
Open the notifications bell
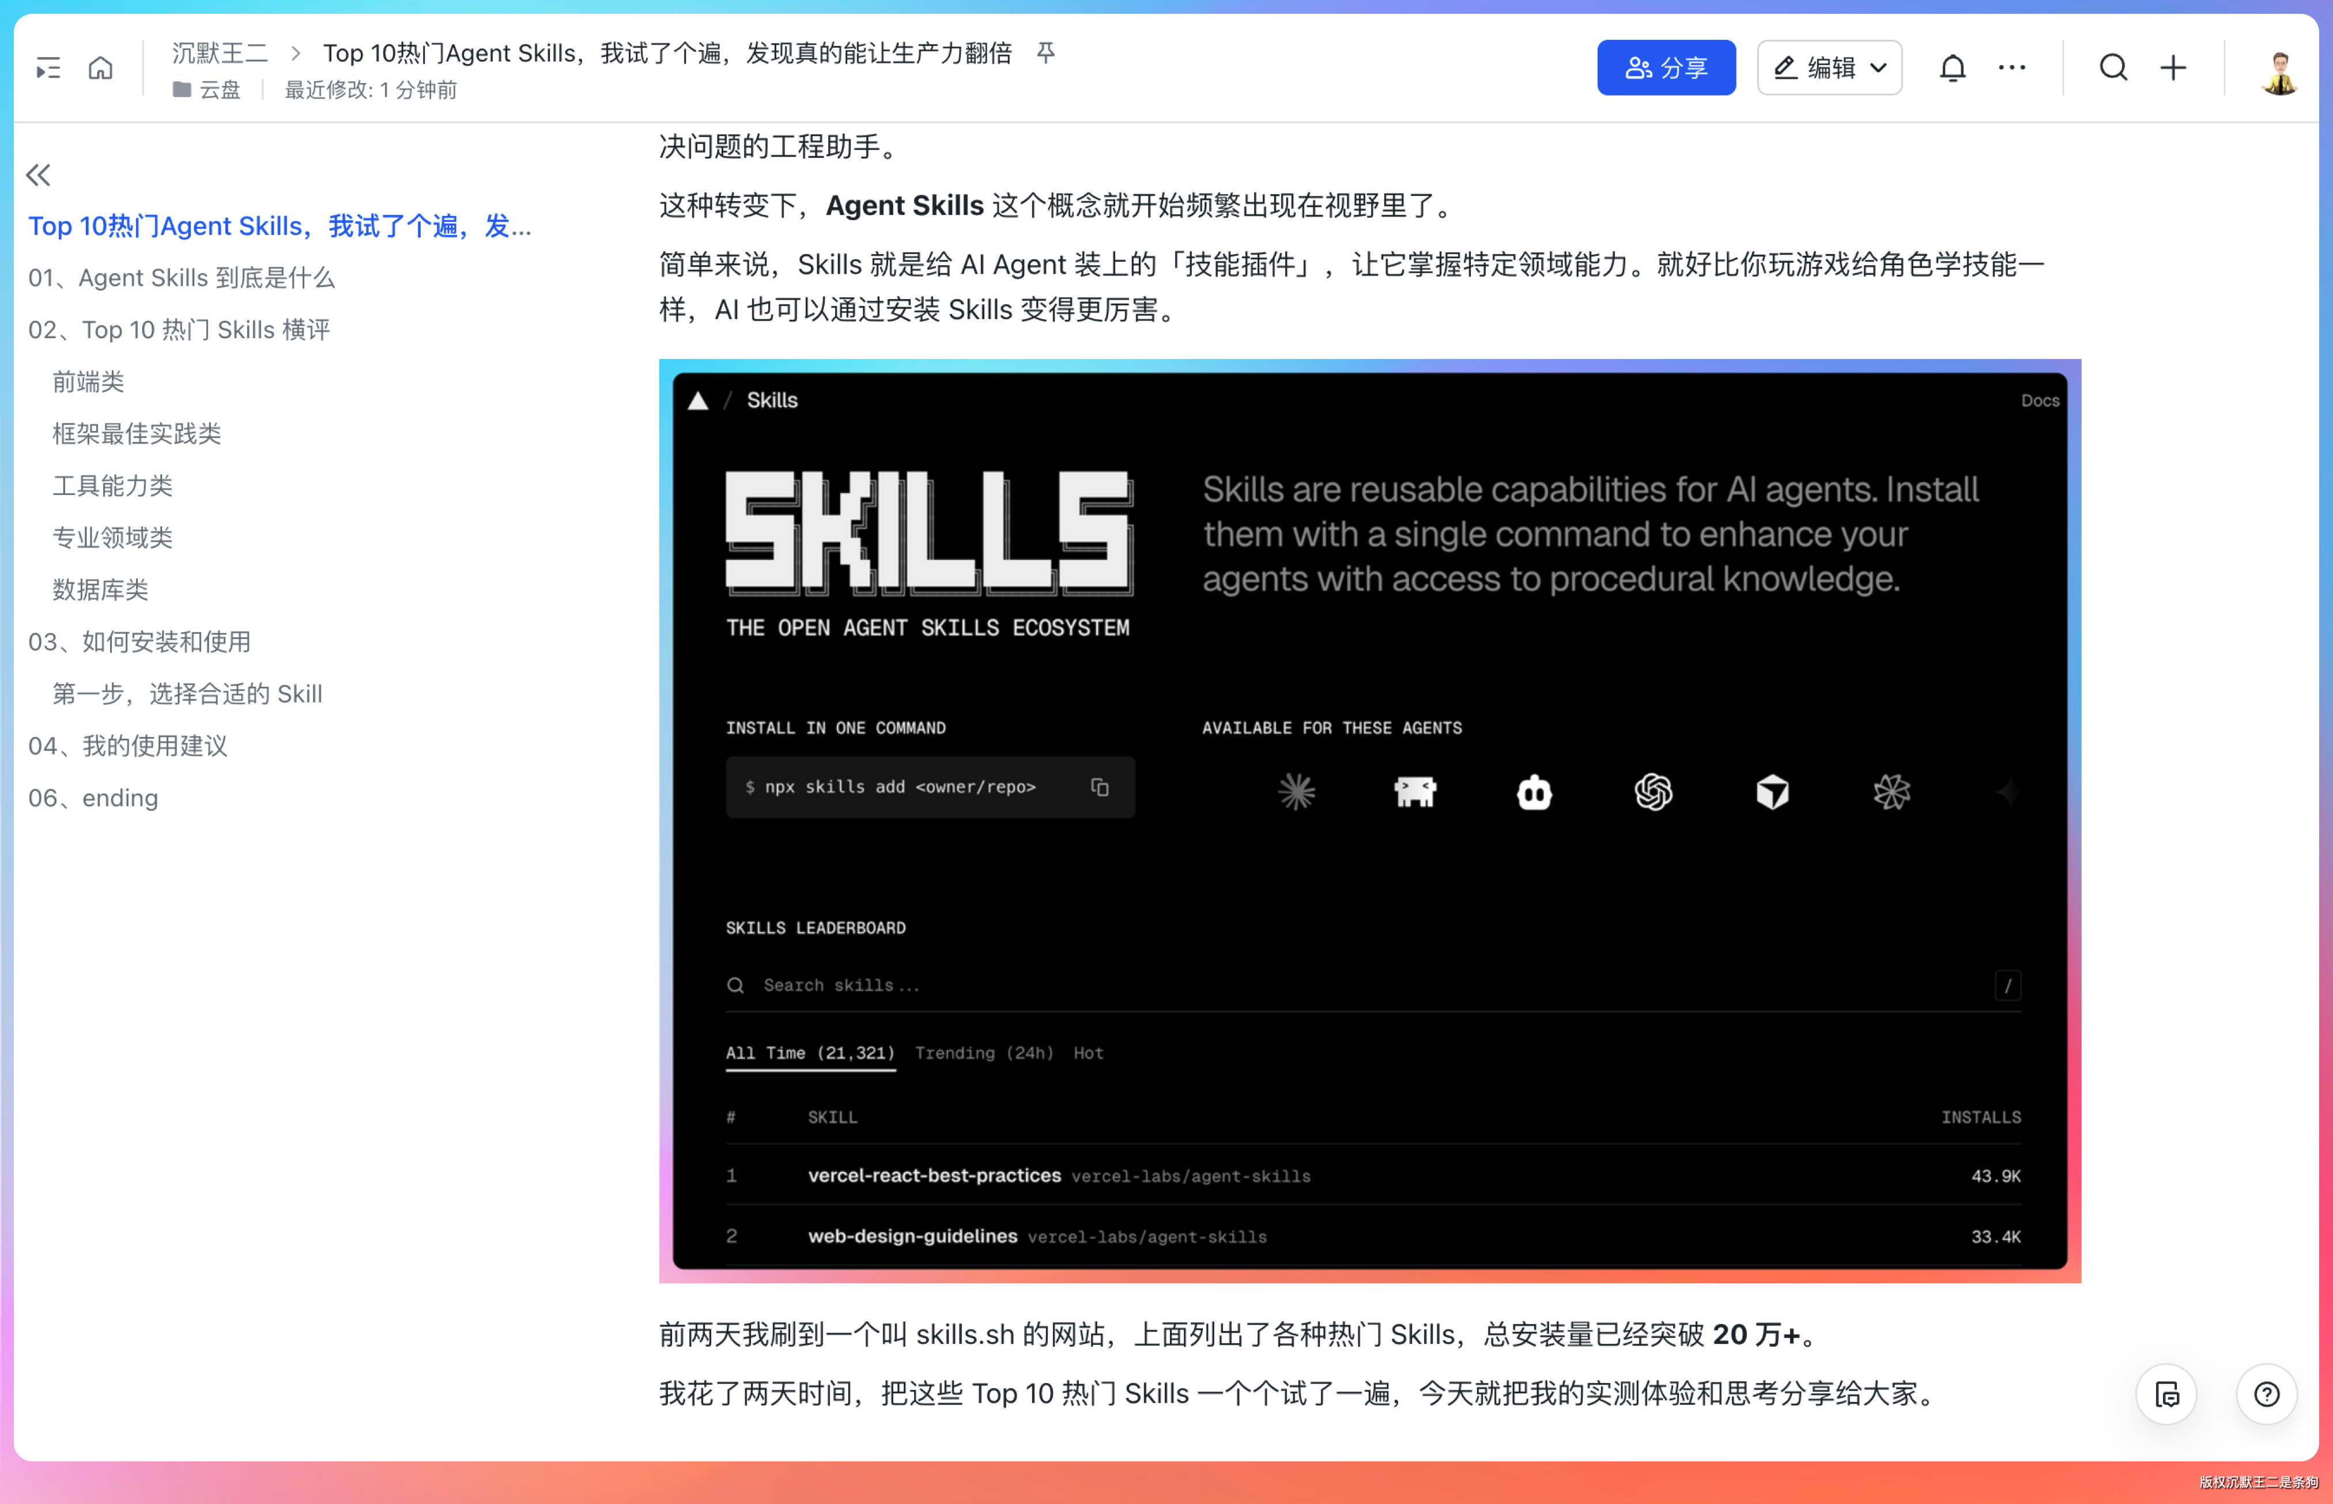coord(1952,69)
